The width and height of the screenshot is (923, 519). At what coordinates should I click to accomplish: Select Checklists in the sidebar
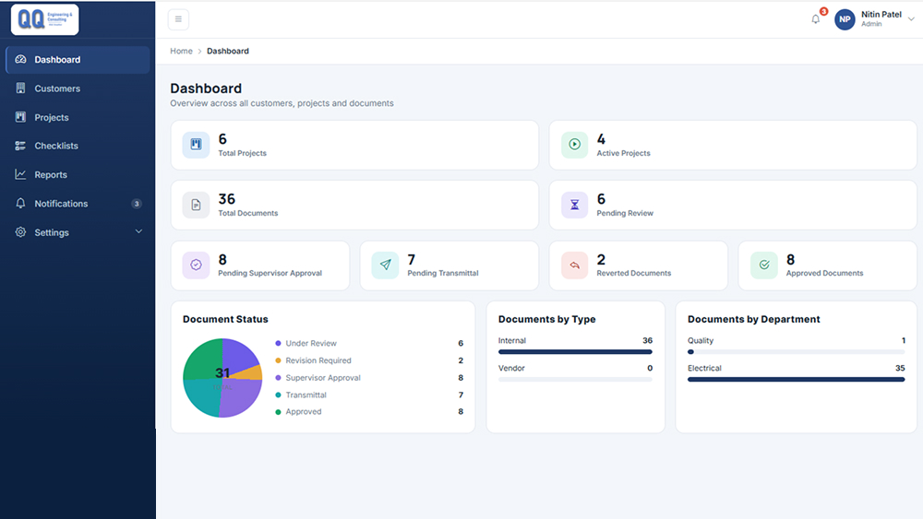78,146
